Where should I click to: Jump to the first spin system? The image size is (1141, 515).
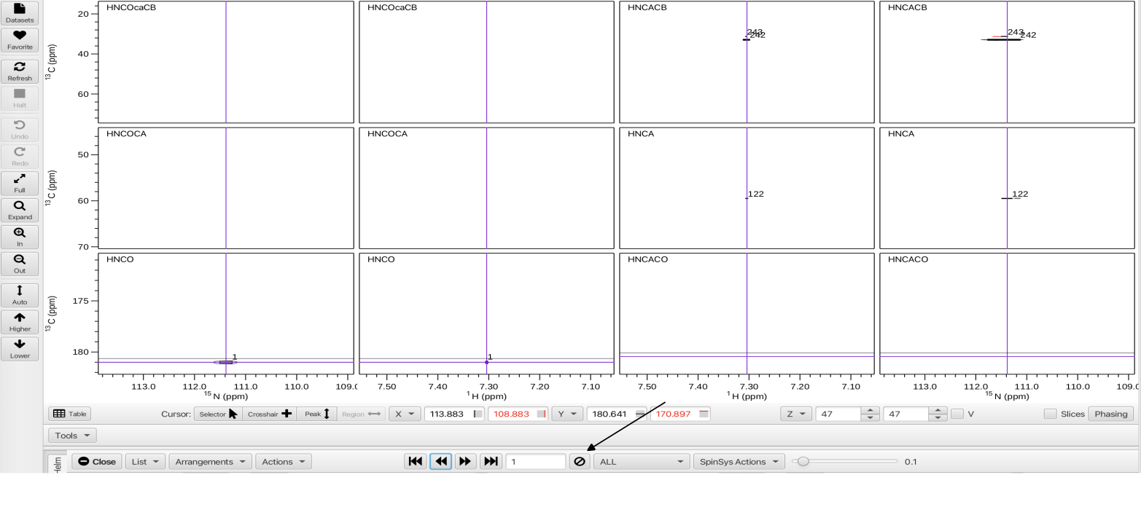(416, 462)
